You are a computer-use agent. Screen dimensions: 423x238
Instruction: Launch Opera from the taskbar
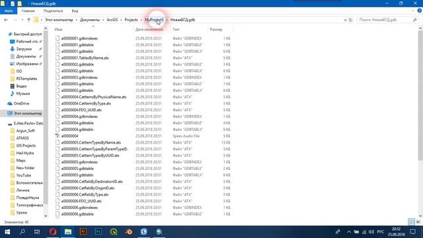(x=53, y=232)
